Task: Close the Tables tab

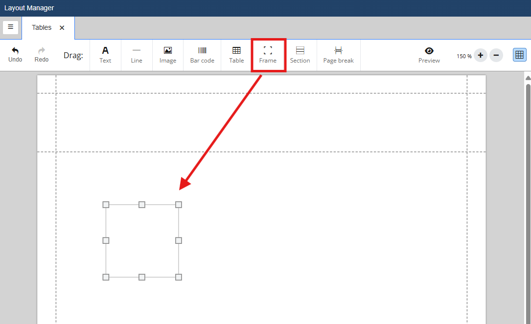Action: [62, 28]
